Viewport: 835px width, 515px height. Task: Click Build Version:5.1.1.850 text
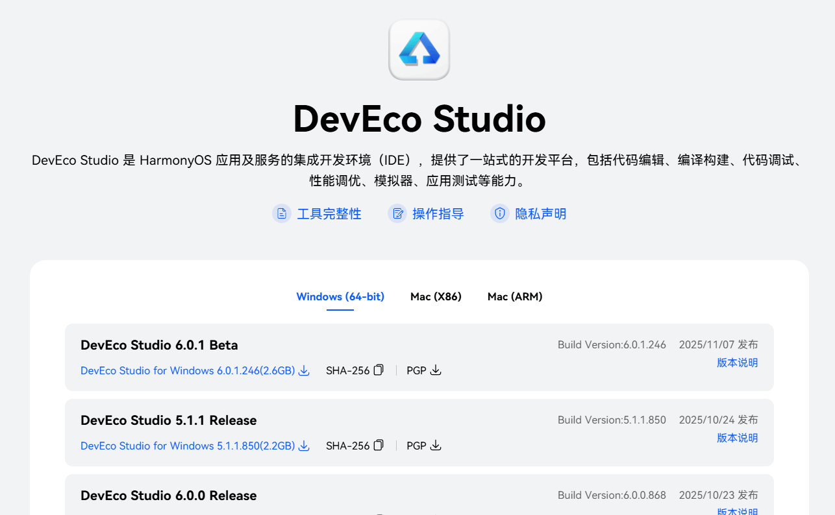point(612,420)
